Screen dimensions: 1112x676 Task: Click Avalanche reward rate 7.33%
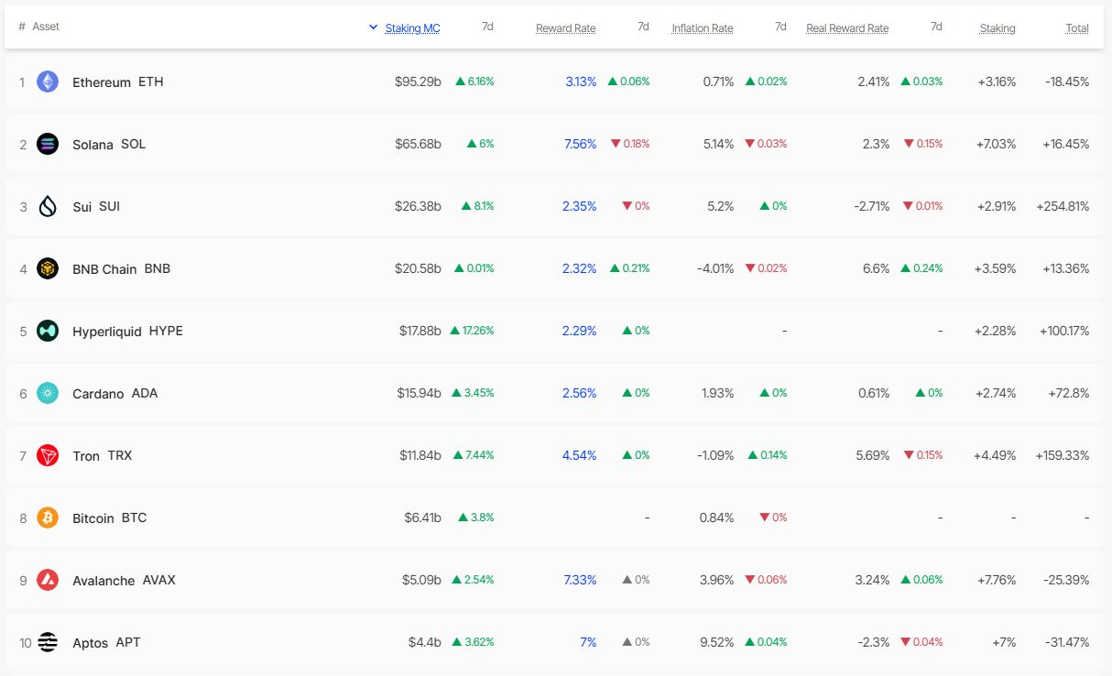[580, 580]
